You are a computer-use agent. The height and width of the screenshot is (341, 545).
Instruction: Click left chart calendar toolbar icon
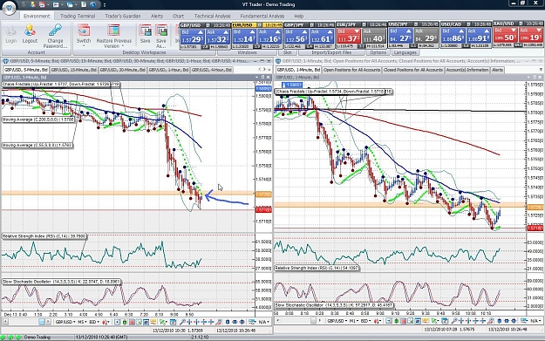(x=173, y=322)
